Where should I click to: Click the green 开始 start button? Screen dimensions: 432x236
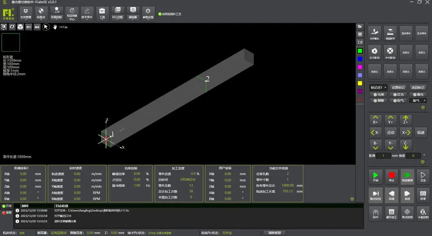pyautogui.click(x=375, y=176)
